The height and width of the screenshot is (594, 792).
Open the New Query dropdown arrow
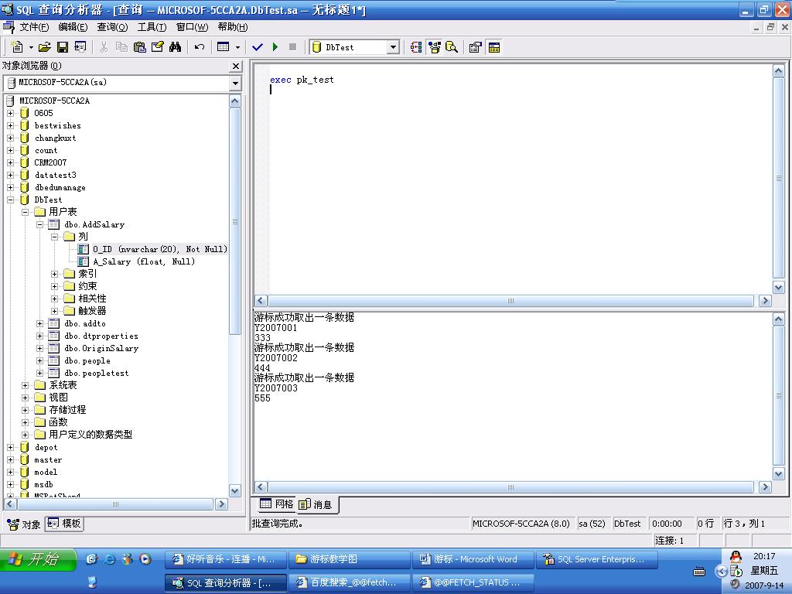coord(31,47)
